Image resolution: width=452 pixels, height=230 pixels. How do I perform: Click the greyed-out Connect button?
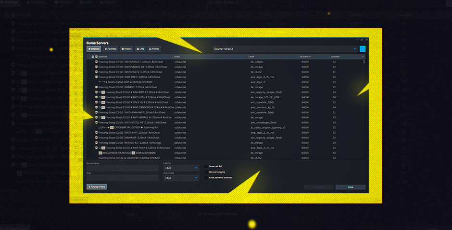click(319, 187)
